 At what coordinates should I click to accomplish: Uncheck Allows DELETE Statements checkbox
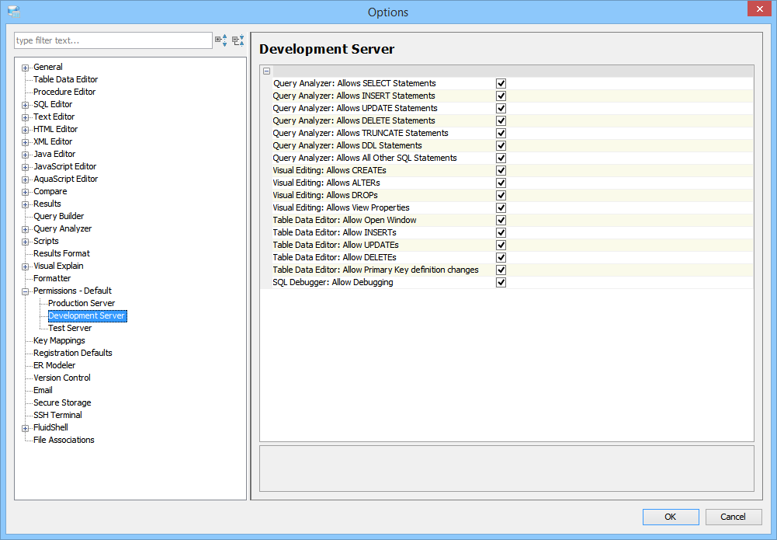point(501,120)
